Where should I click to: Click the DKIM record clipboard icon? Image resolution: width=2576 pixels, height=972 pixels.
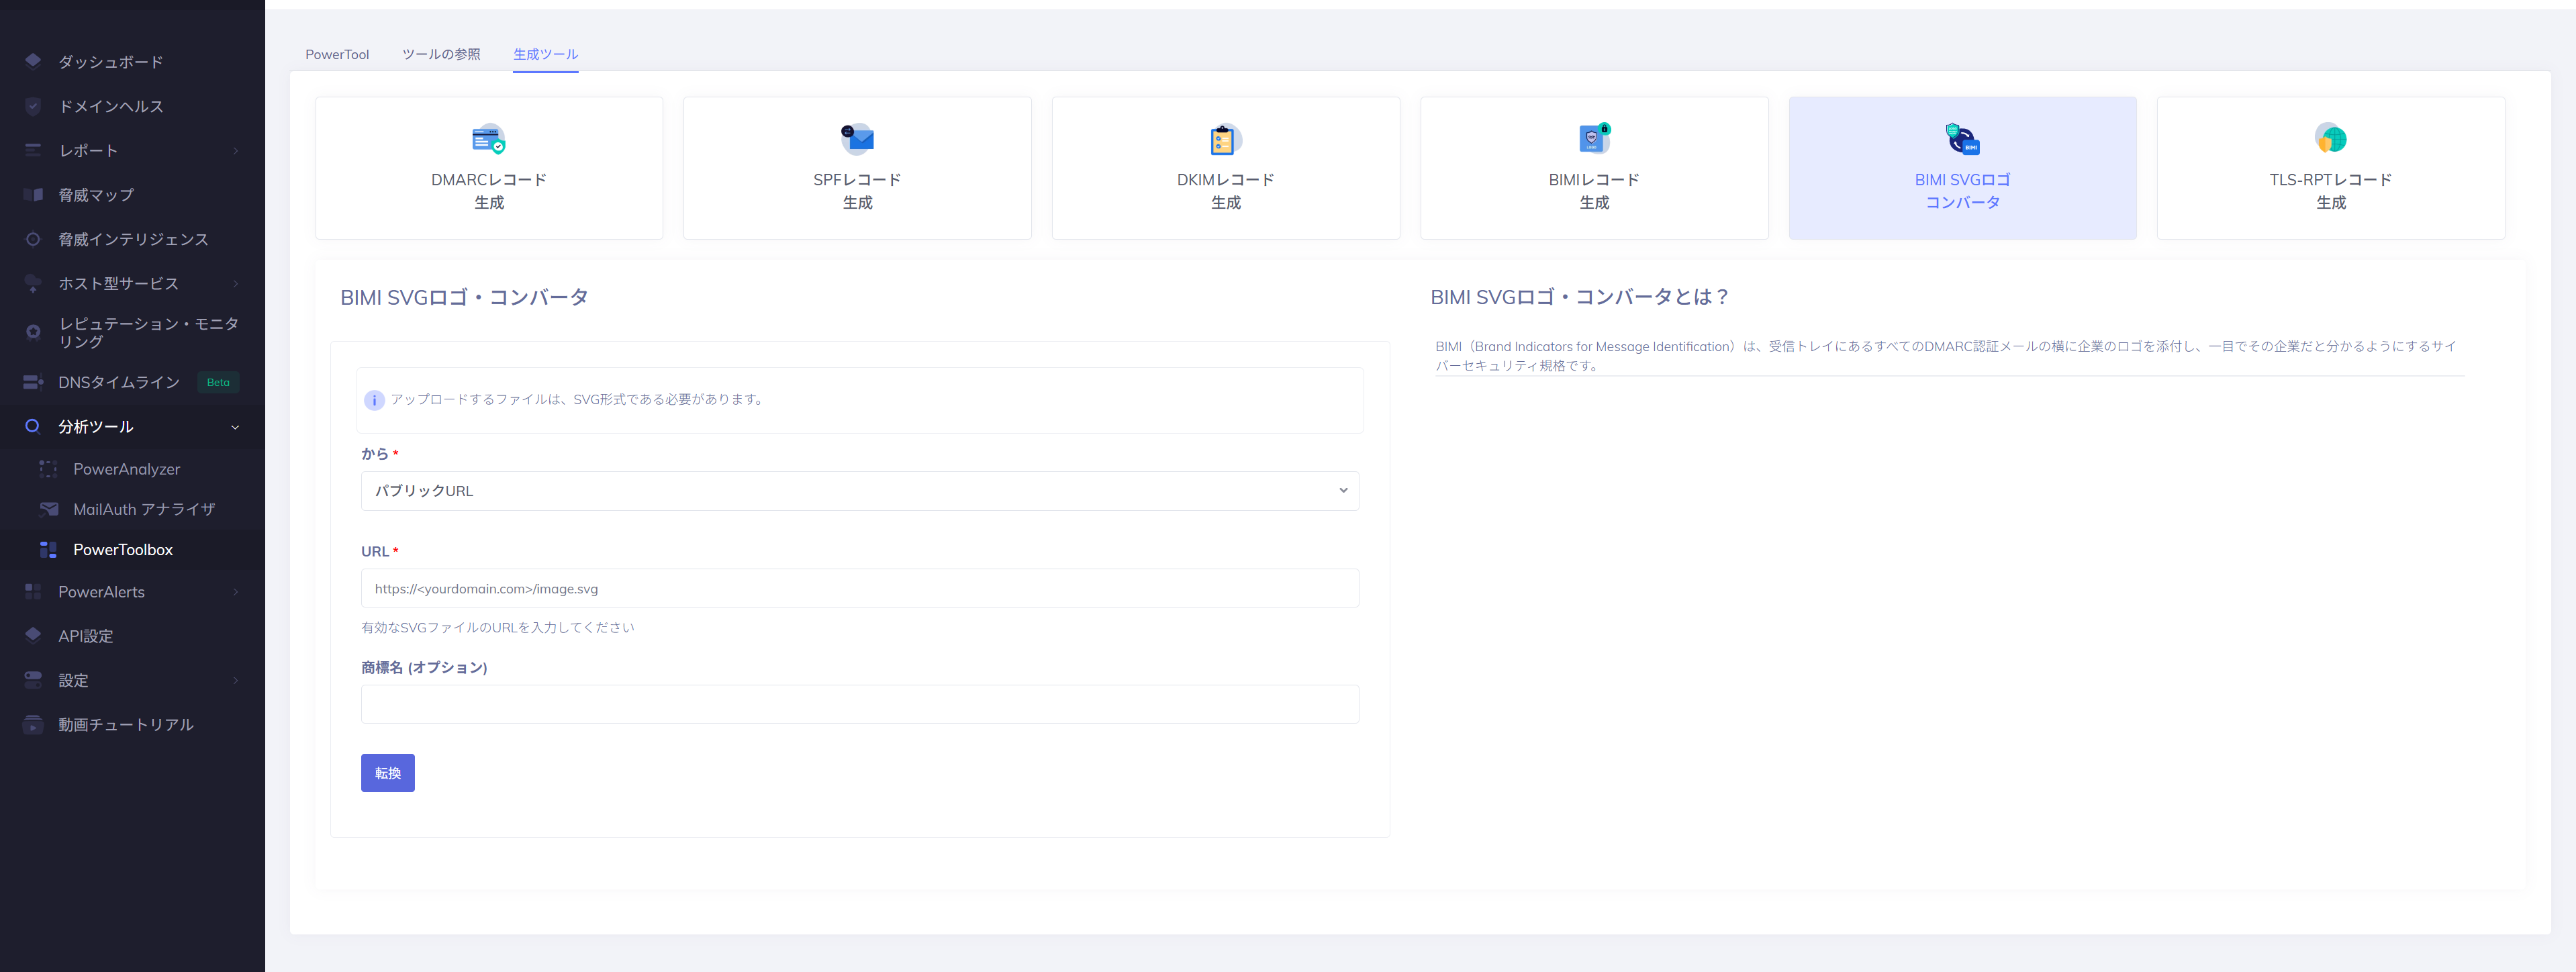1224,139
